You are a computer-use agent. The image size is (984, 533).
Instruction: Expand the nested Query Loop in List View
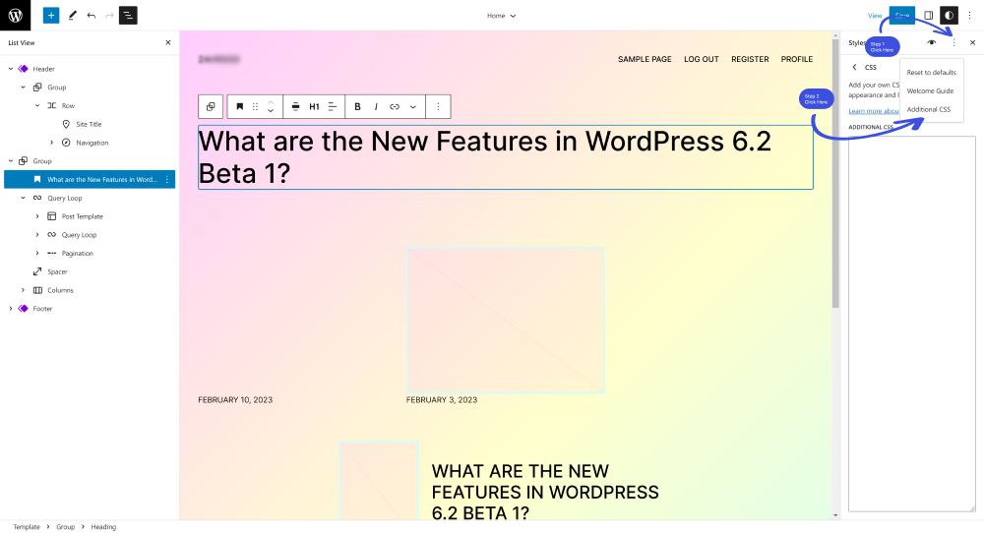click(37, 234)
